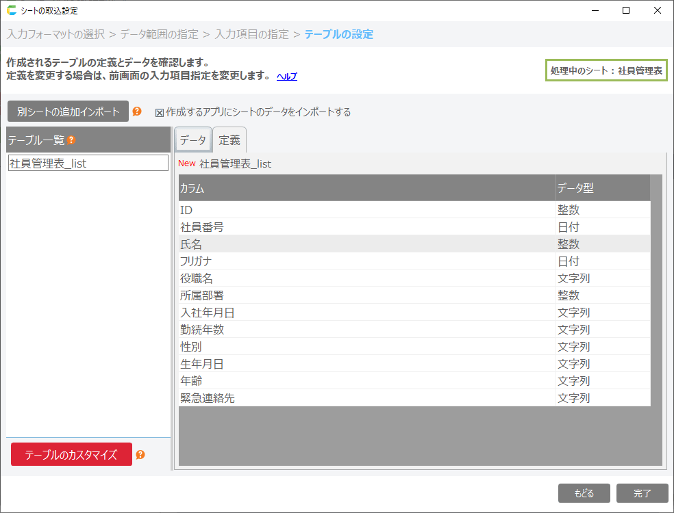Switch to the データ tab
Viewport: 674px width, 513px height.
pyautogui.click(x=192, y=140)
